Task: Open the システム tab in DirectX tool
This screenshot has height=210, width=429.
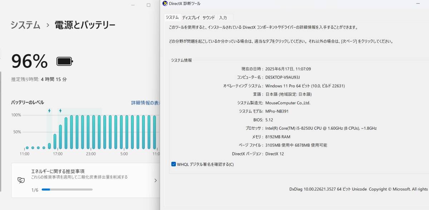Action: pyautogui.click(x=172, y=17)
